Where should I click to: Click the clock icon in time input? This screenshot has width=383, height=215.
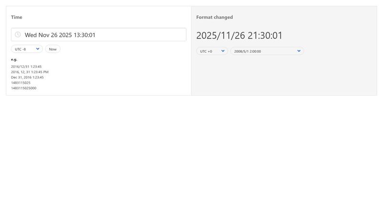tap(18, 35)
